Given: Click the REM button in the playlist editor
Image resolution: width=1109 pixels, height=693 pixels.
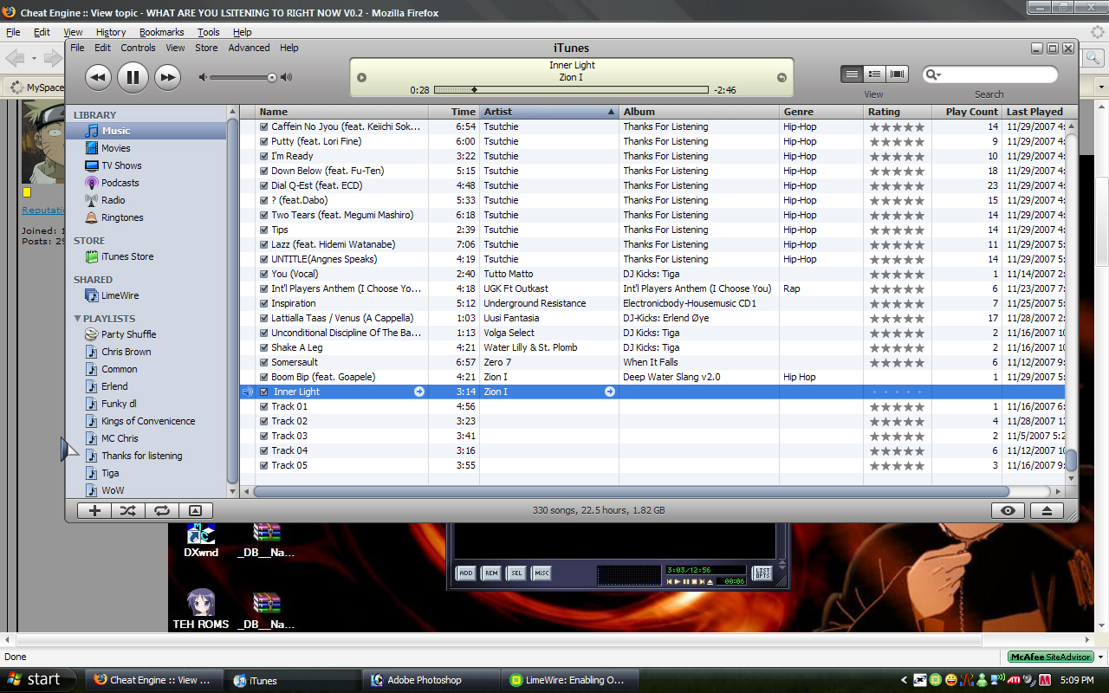Looking at the screenshot, I should (491, 573).
